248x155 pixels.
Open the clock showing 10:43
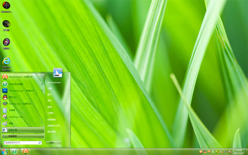[x=239, y=152]
